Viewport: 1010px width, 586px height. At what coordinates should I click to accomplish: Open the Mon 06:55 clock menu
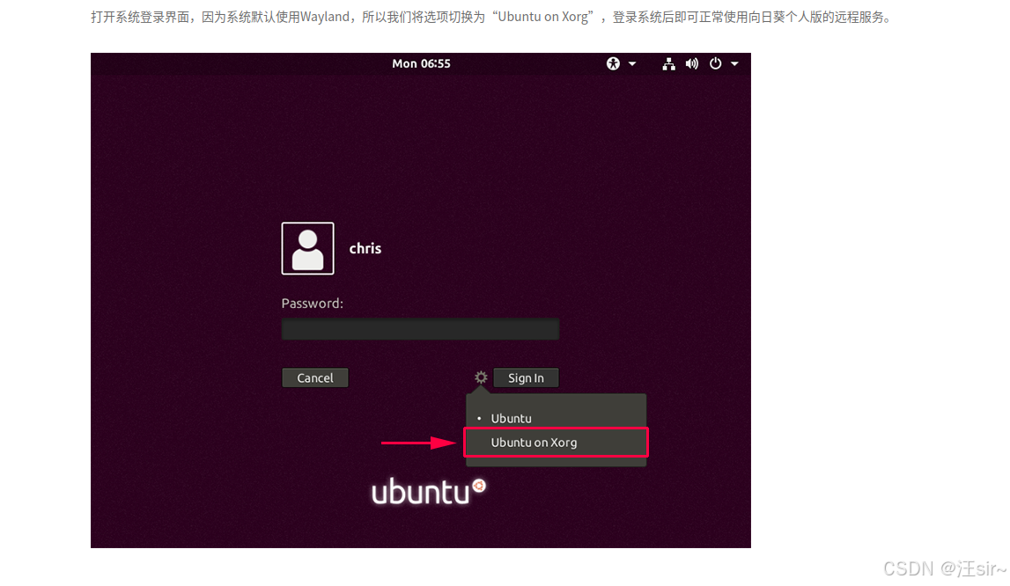click(x=421, y=63)
